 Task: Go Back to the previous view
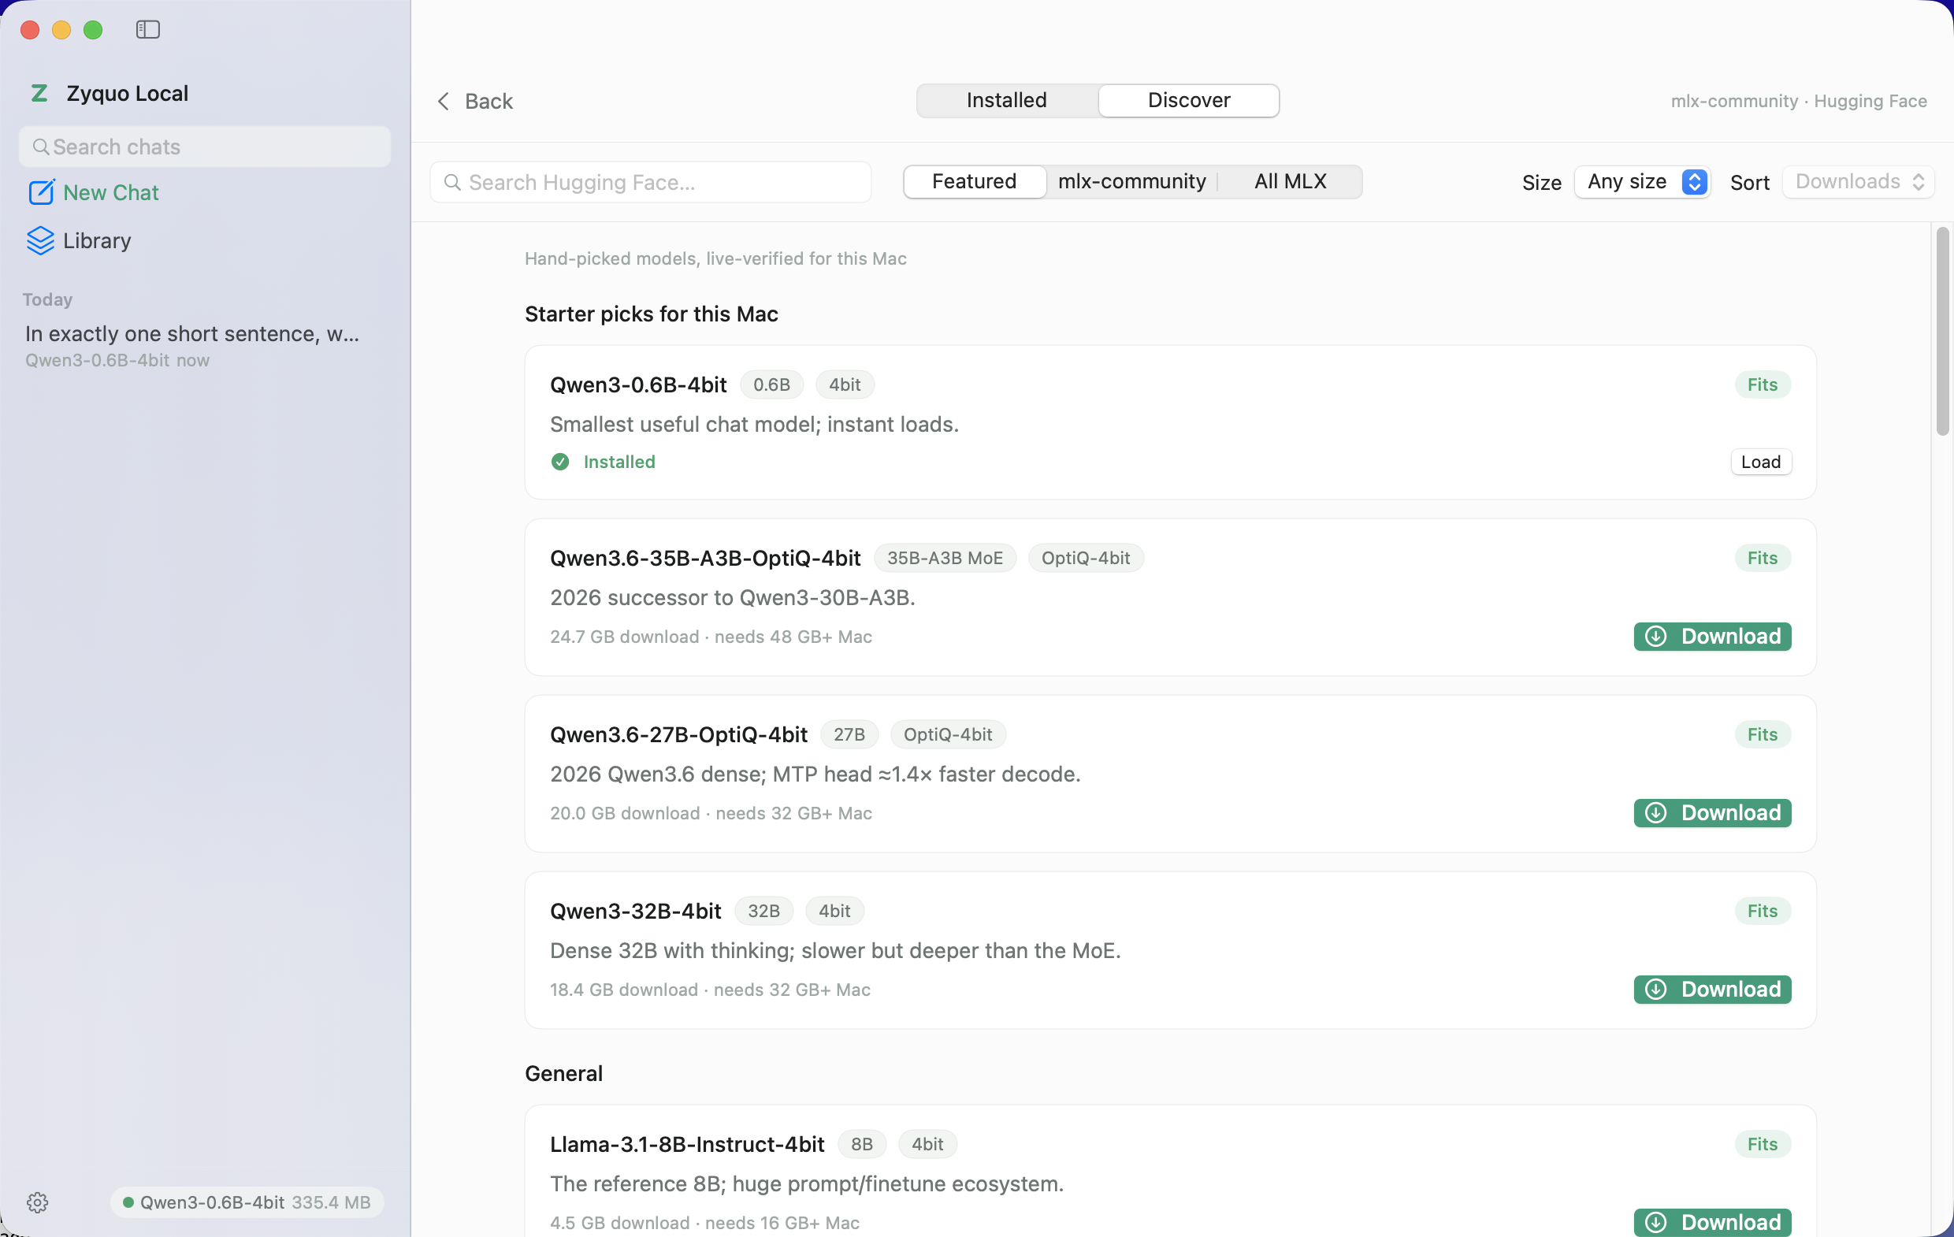(476, 101)
